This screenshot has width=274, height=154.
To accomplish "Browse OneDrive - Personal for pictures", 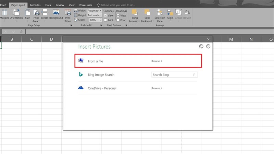I will [x=157, y=88].
